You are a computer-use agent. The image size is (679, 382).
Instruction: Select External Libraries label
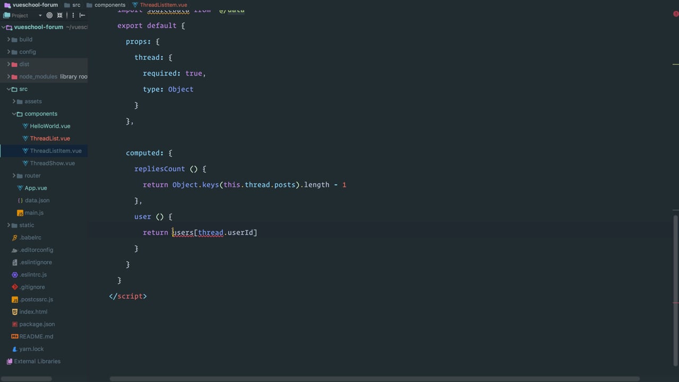tap(37, 361)
